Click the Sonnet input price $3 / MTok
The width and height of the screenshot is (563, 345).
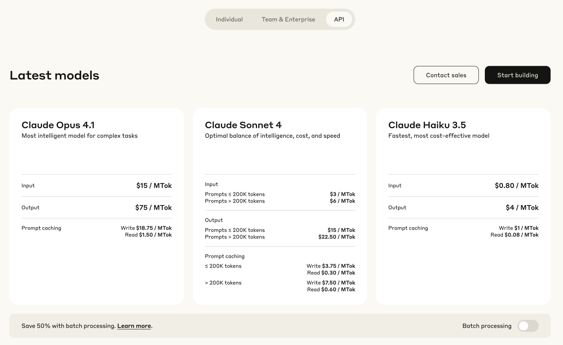[342, 194]
